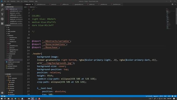Open the Search view in activity bar
The height and width of the screenshot is (100, 177).
click(2, 10)
